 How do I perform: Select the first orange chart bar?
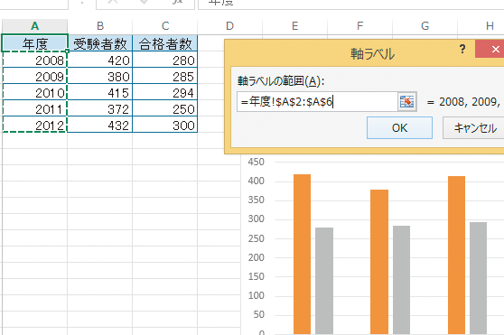(302, 255)
